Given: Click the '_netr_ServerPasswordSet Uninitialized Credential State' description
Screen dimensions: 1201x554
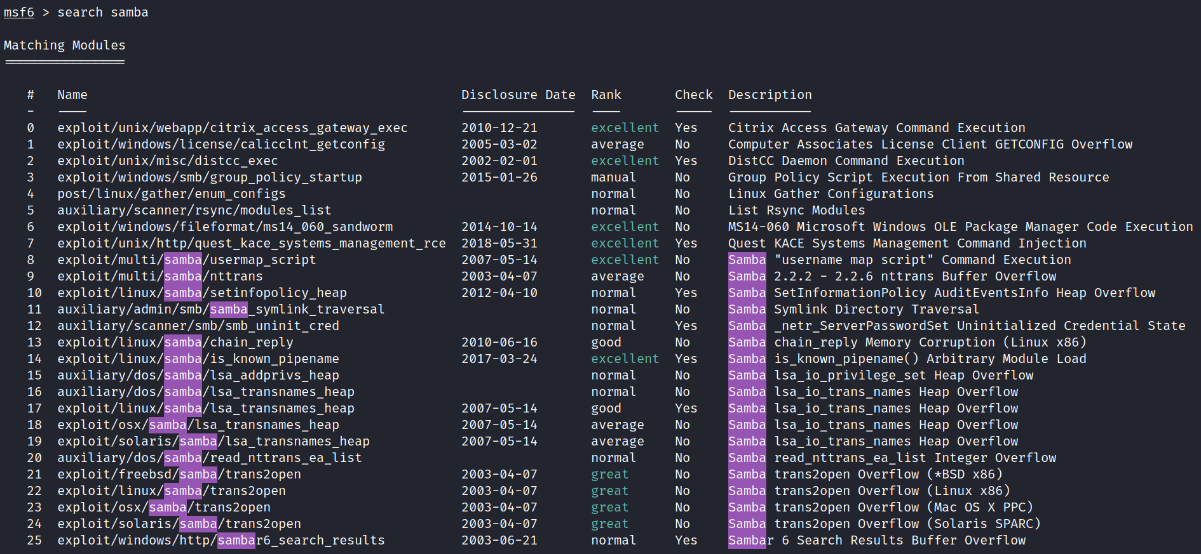Looking at the screenshot, I should point(980,326).
